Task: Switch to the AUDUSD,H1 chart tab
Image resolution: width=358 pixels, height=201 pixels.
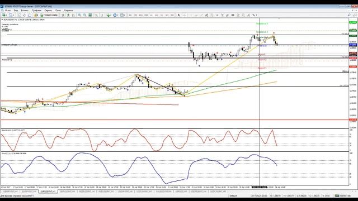Action: [106, 192]
